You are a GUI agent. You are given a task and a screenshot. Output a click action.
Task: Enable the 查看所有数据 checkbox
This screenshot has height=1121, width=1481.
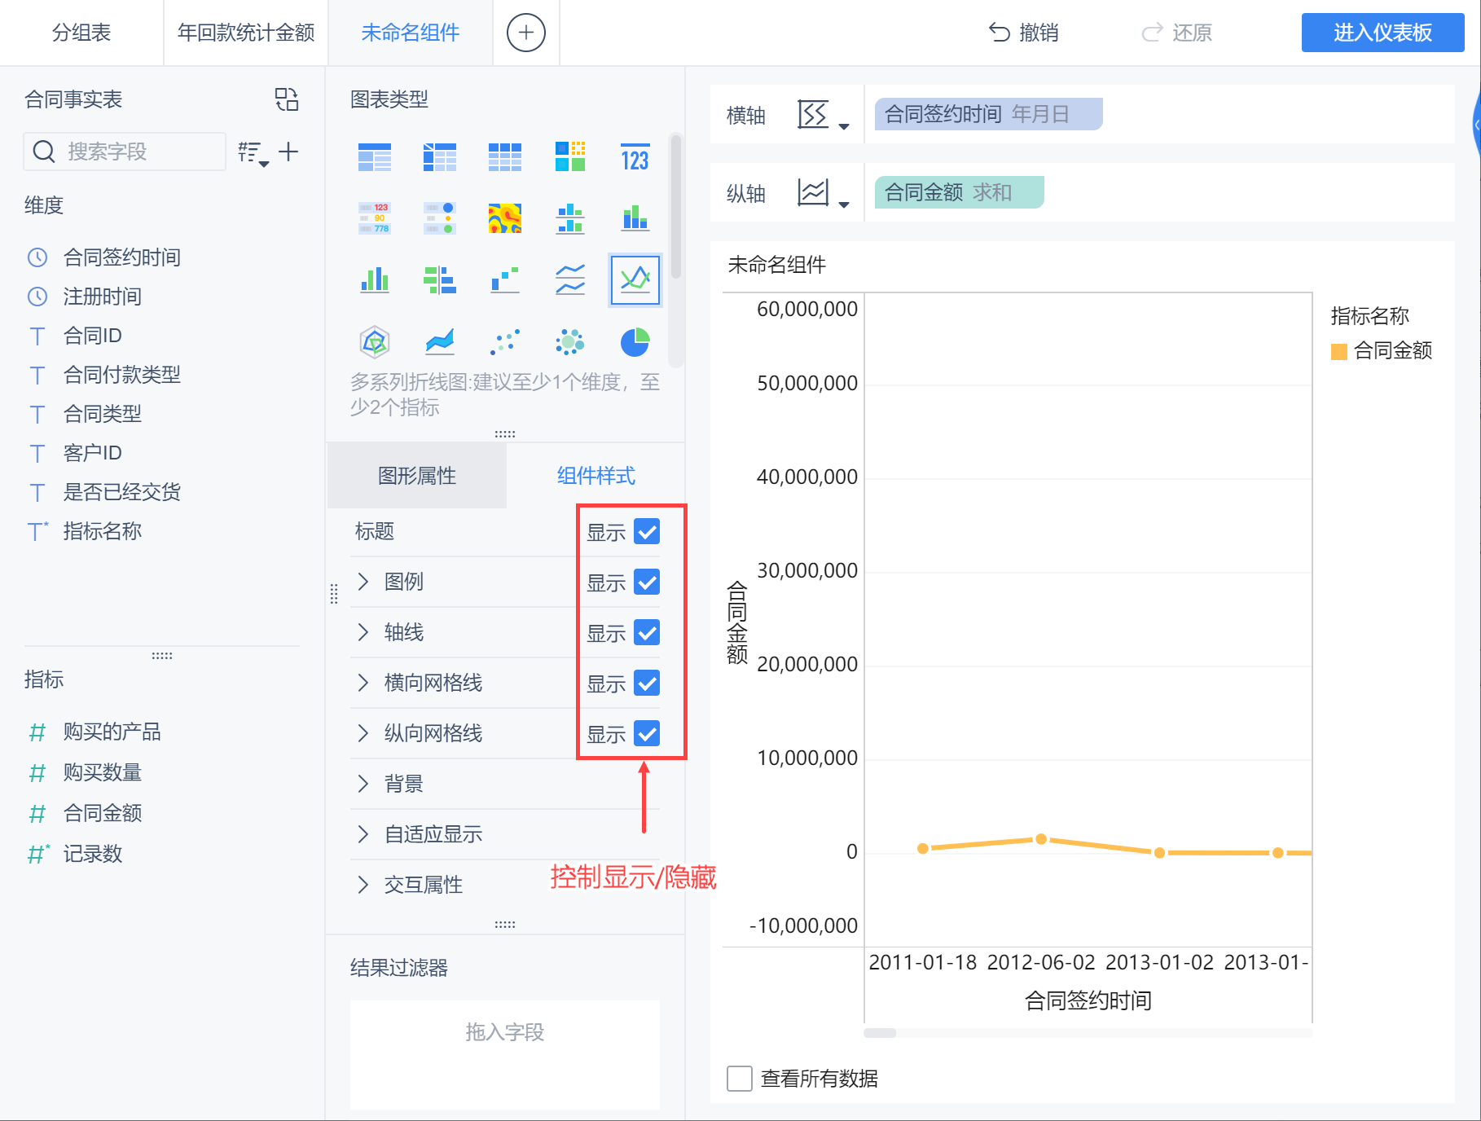tap(740, 1079)
